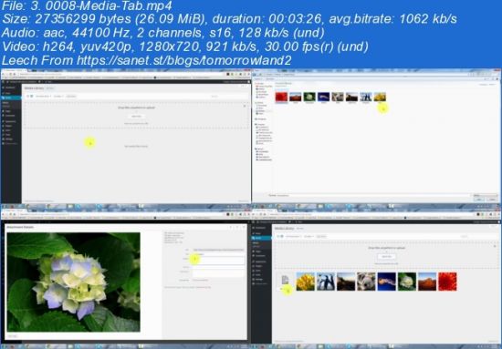Switch to list view in top-left Media Library frame

tap(28, 97)
